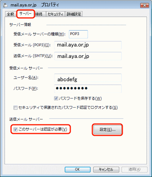Click the キャンセル button
This screenshot has width=152, height=177.
[x=106, y=169]
